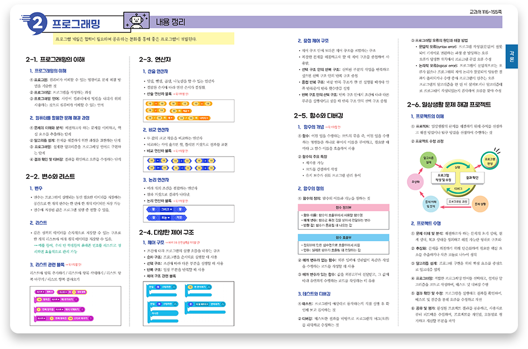Select the 내용 정리 header bar title
Screen dimensions: 528x349
tap(170, 22)
